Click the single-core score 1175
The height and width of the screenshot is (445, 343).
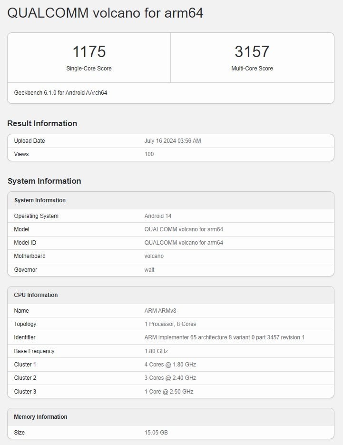pyautogui.click(x=89, y=52)
